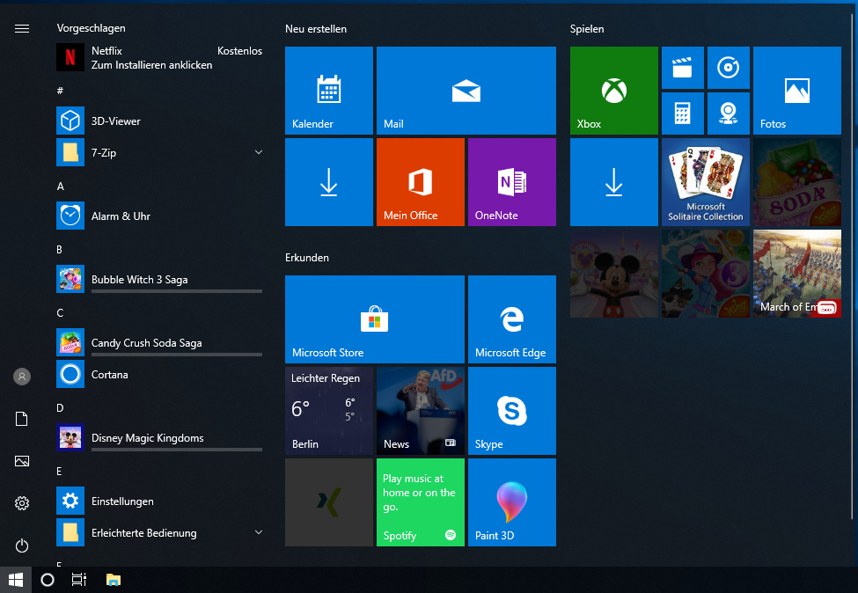This screenshot has height=593, width=858.
Task: Open the Microsoft Store tile
Action: point(374,318)
